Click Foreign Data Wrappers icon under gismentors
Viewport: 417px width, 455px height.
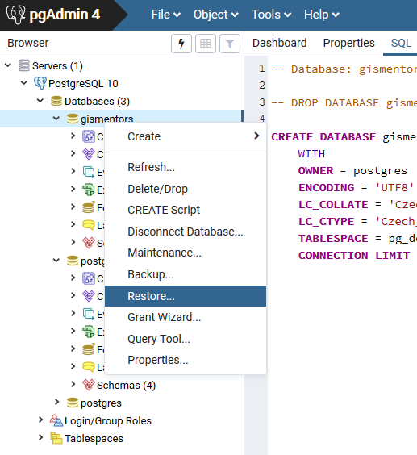click(89, 207)
